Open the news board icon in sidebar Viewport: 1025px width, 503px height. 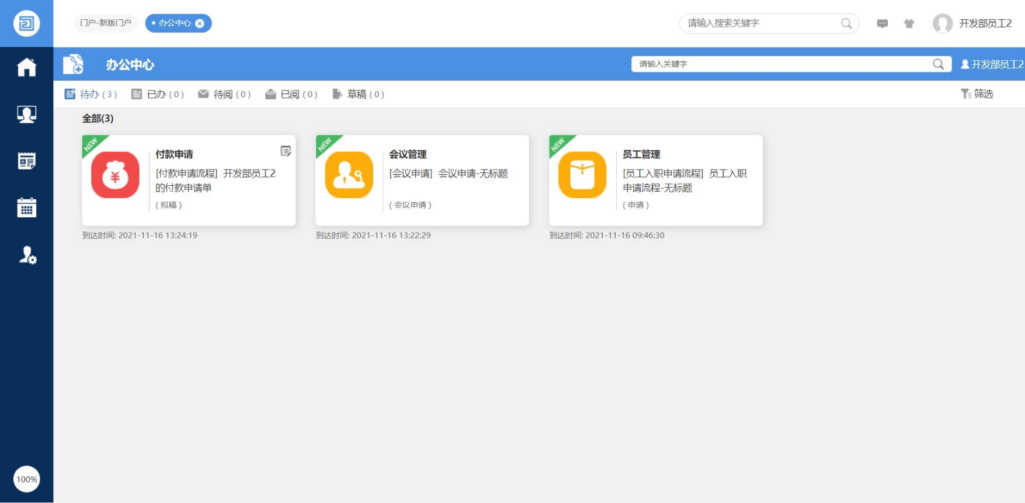pyautogui.click(x=26, y=161)
